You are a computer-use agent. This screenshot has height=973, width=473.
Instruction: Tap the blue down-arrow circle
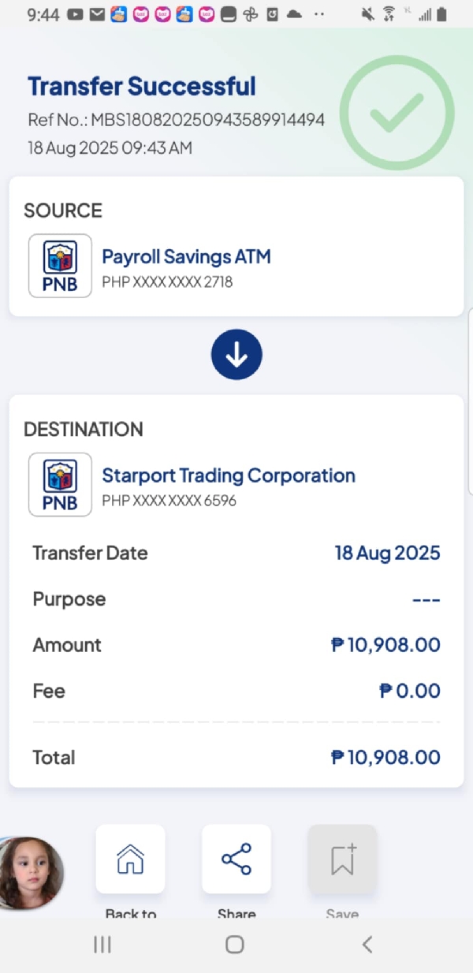tap(236, 356)
